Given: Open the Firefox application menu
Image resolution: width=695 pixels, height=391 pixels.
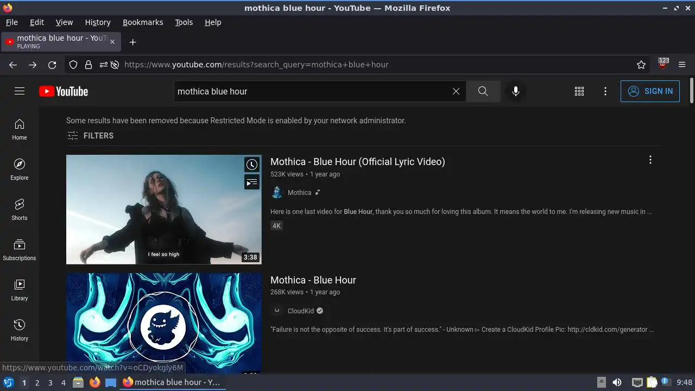Looking at the screenshot, I should [682, 65].
